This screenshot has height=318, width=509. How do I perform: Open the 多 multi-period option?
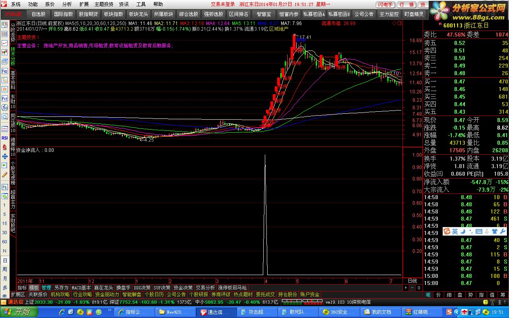(5, 288)
